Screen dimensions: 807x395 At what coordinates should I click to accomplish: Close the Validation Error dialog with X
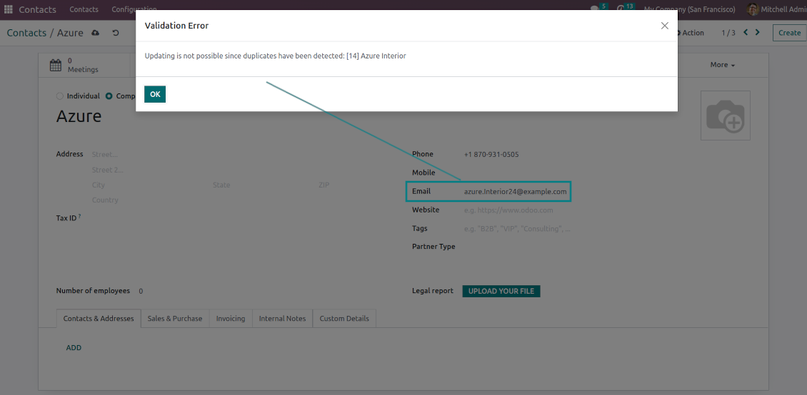click(664, 26)
